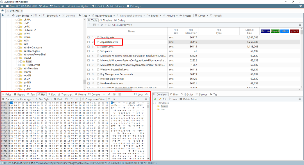
Task: Click the split pane layout icon
Action: (x=36, y=15)
